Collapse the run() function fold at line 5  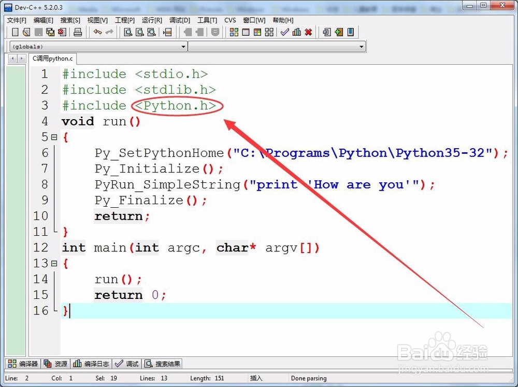point(55,137)
